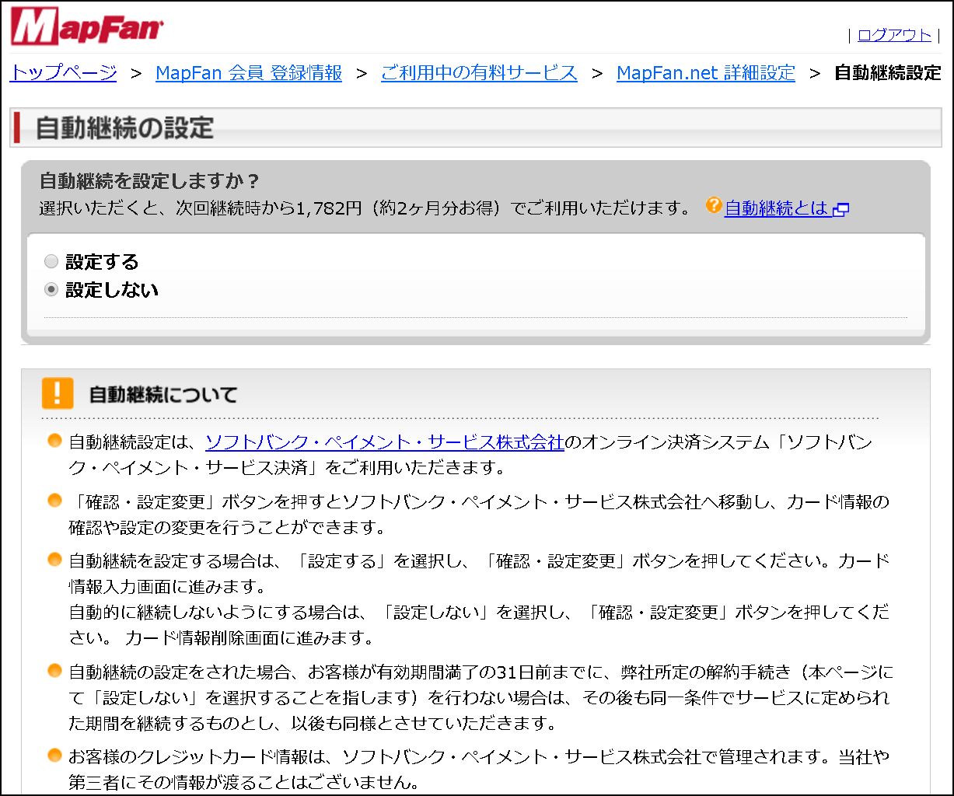This screenshot has height=796, width=954.
Task: Click the 自動継続について heading text
Action: (163, 394)
